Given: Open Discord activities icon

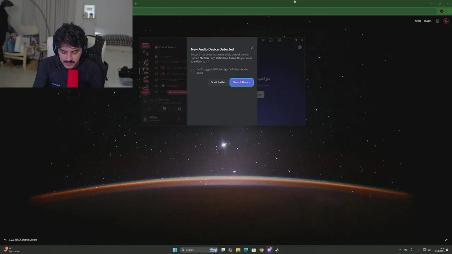Looking at the screenshot, I should (x=179, y=109).
